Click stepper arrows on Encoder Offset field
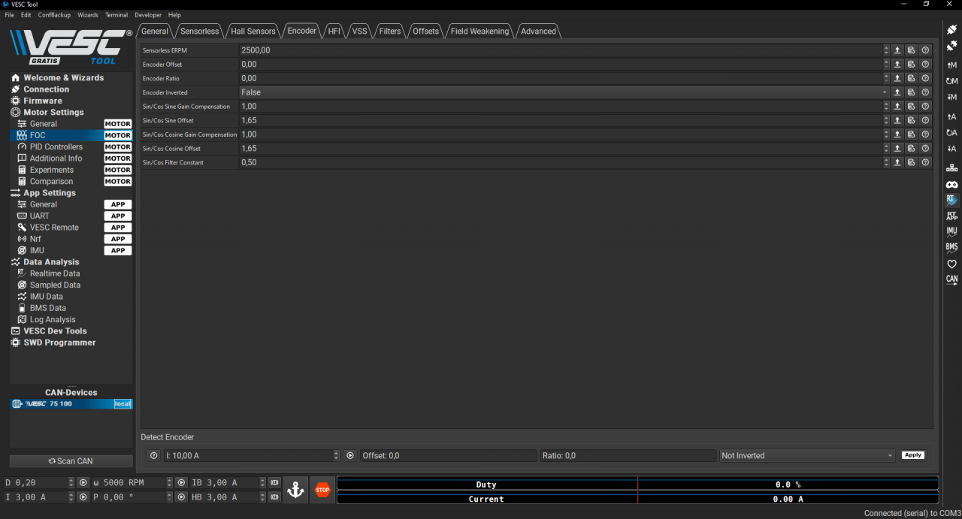This screenshot has width=962, height=519. point(886,65)
